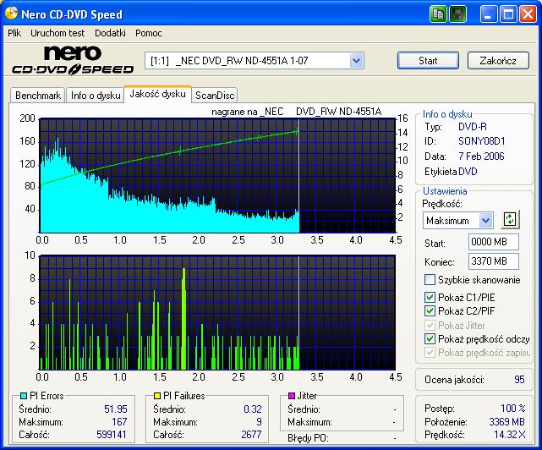Click the copy-to-clipboard icon in title bar

438,14
